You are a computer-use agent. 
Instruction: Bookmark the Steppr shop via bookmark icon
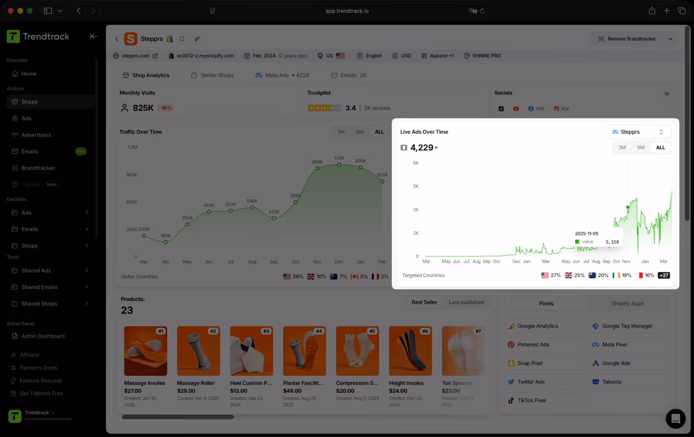(x=182, y=39)
